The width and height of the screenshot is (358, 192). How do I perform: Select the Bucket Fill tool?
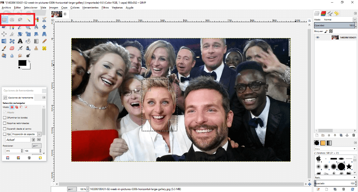[28, 41]
